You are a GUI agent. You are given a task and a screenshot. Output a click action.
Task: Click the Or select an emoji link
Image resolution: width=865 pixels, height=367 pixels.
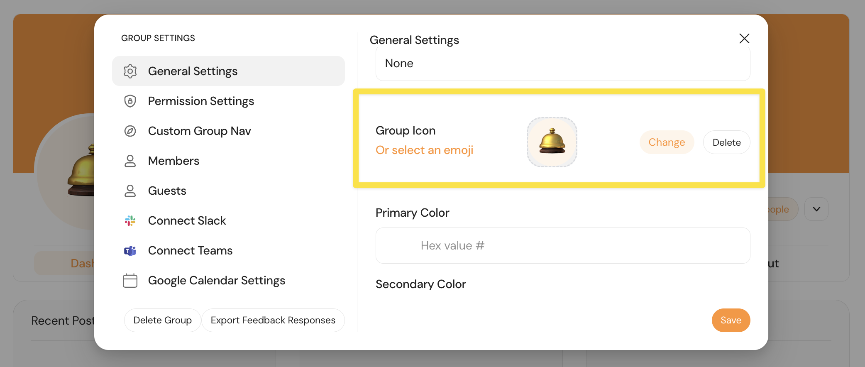pyautogui.click(x=424, y=150)
